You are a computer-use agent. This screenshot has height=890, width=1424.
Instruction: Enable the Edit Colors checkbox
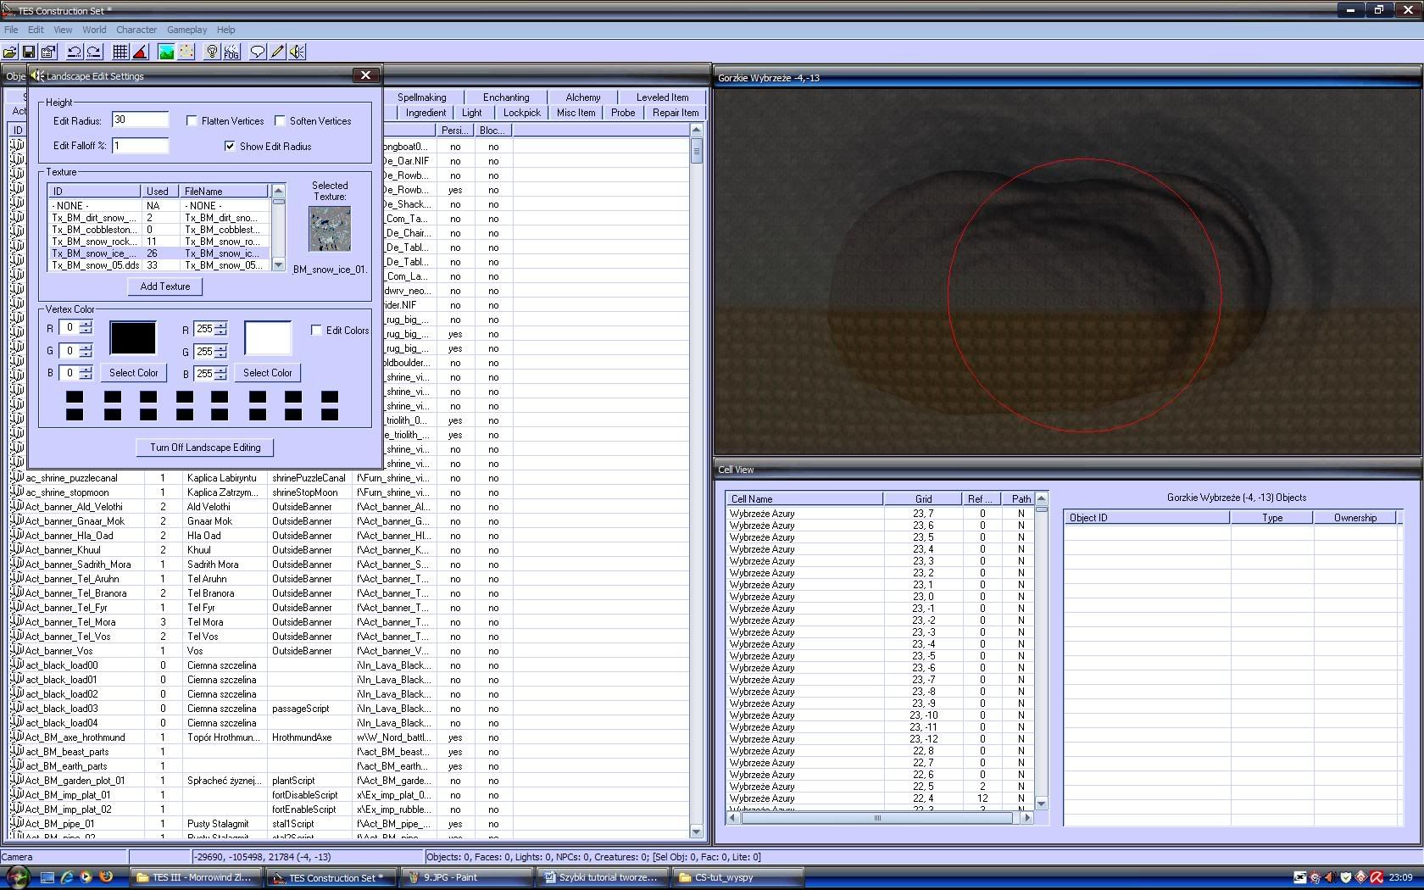tap(316, 331)
